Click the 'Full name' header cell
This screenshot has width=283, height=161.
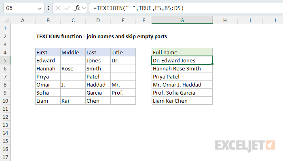click(182, 52)
